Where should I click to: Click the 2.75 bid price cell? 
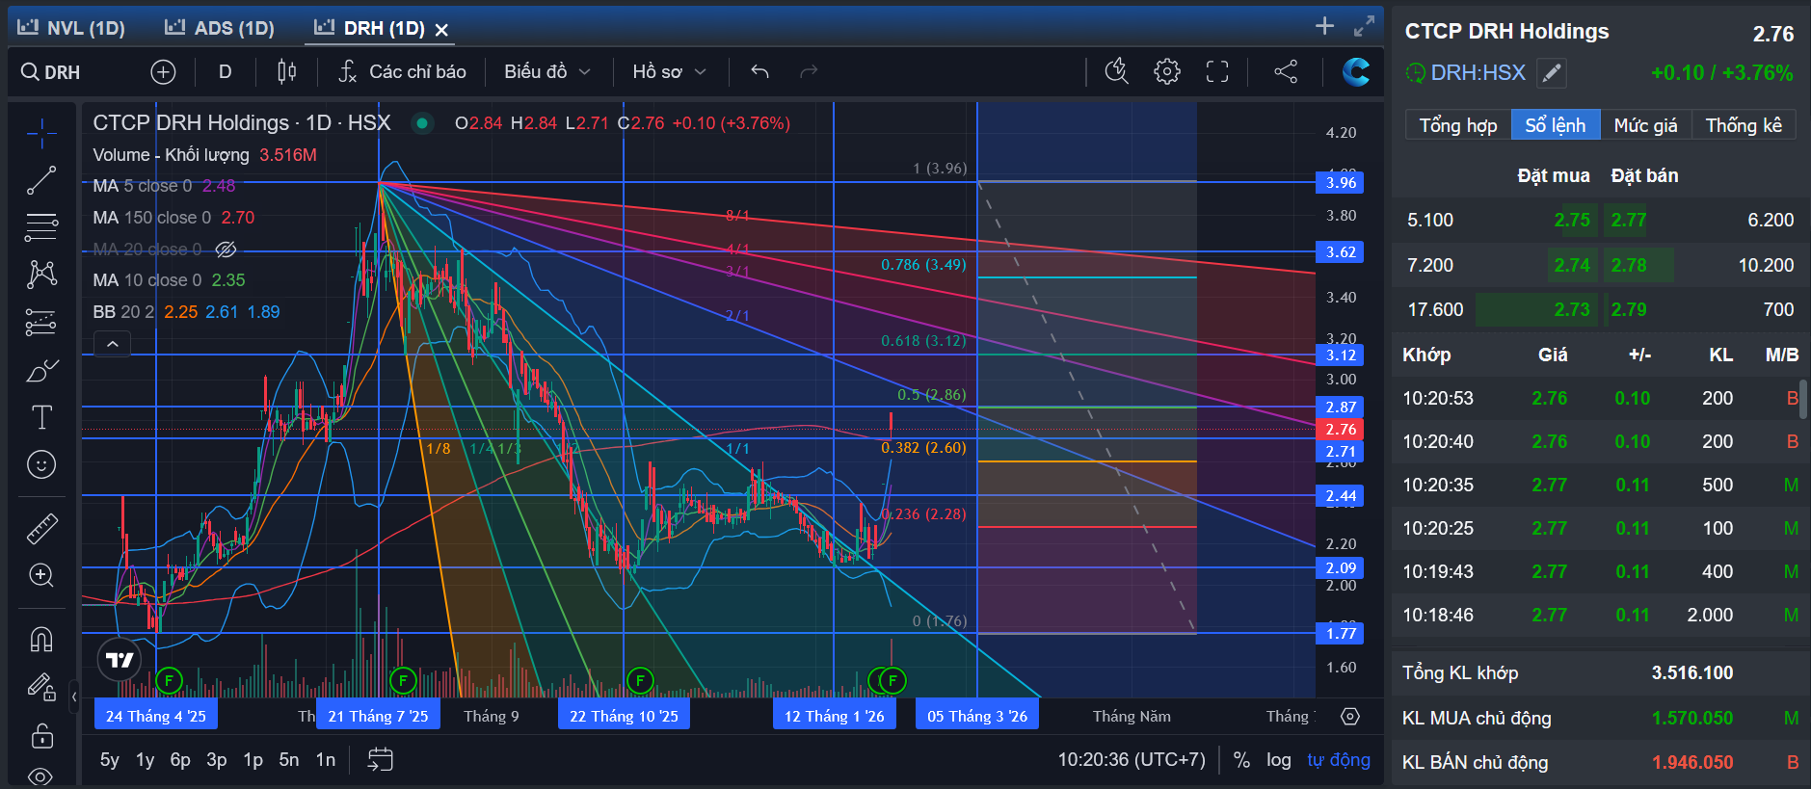(1572, 220)
